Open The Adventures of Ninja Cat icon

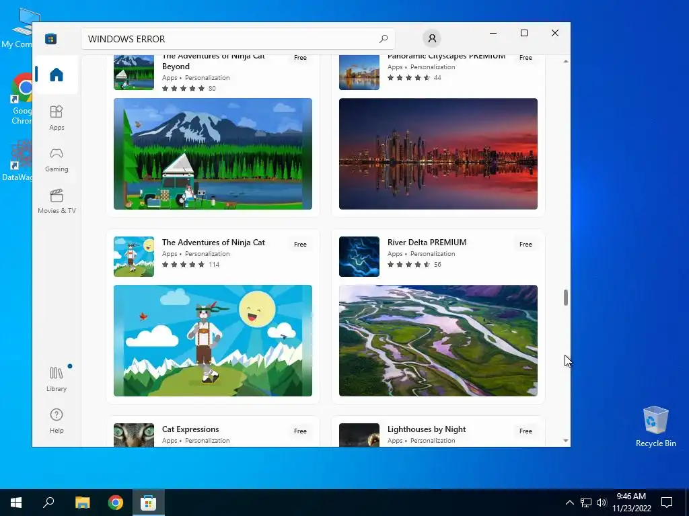point(134,257)
